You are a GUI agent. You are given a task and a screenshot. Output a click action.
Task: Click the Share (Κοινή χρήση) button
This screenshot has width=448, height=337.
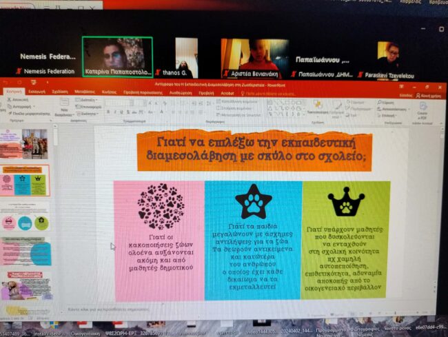(x=427, y=96)
